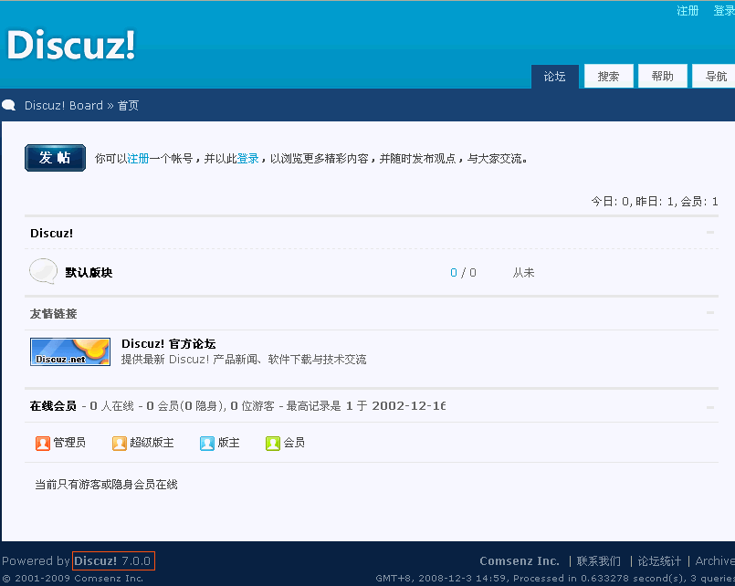Click the blue 版主 user icon
The height and width of the screenshot is (586, 735).
click(206, 443)
